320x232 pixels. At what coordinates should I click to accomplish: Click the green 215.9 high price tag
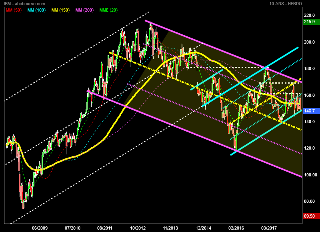pos(311,22)
